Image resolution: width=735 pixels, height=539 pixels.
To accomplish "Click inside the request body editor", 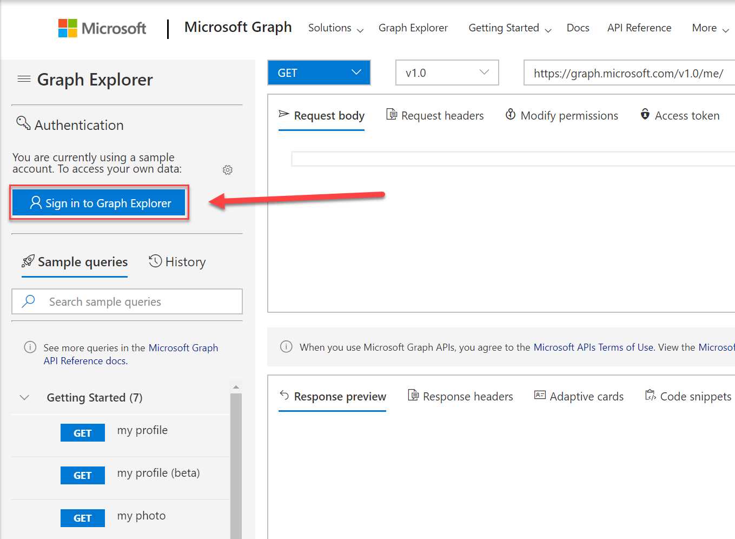I will pyautogui.click(x=513, y=159).
